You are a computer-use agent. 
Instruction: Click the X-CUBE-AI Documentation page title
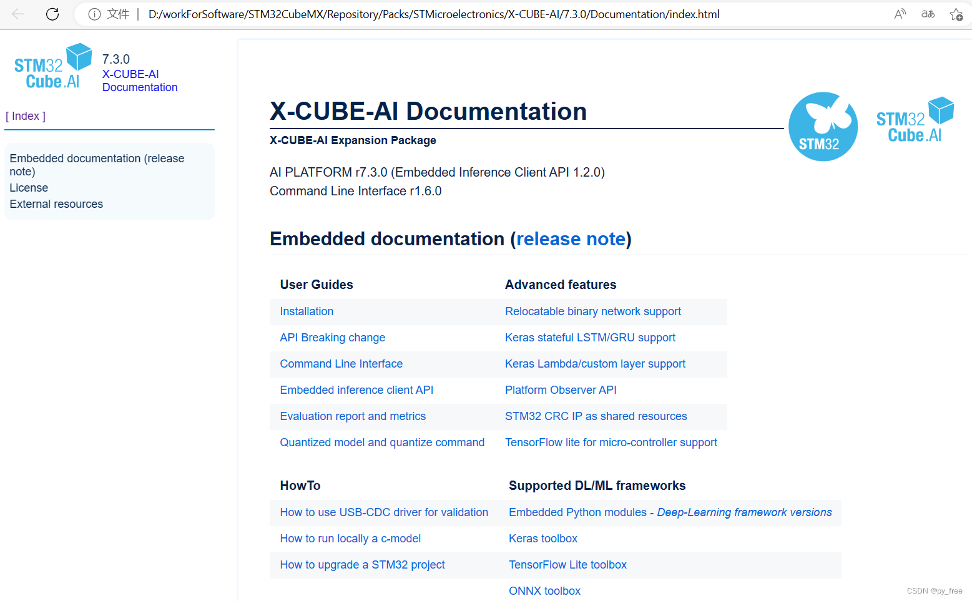pos(428,111)
